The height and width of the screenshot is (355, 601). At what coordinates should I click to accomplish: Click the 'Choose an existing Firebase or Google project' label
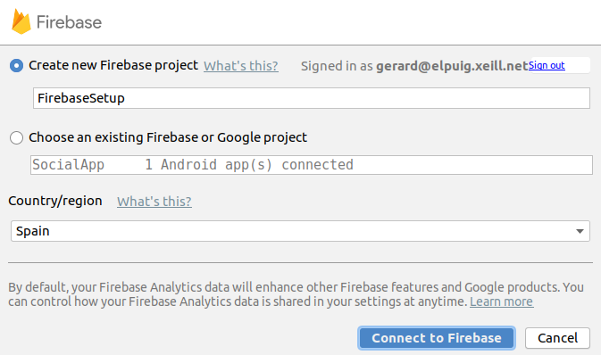tap(168, 137)
